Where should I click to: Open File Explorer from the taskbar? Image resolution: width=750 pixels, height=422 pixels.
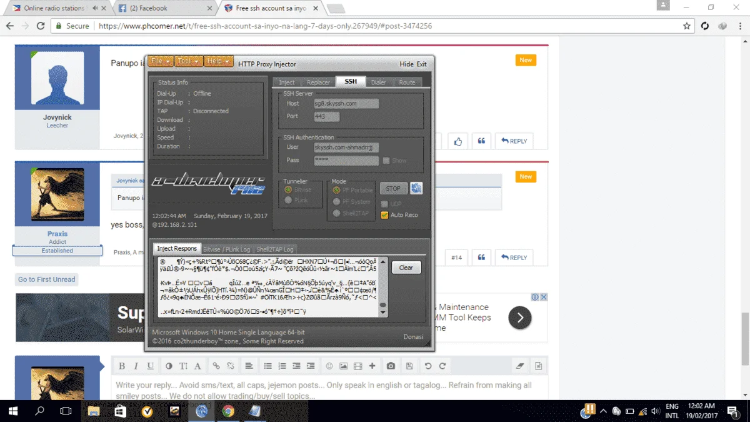pyautogui.click(x=94, y=411)
